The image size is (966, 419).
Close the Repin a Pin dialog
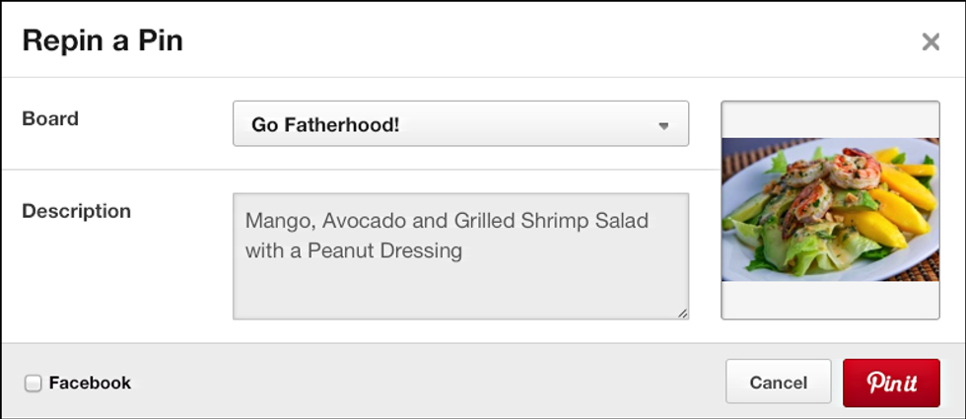click(930, 41)
